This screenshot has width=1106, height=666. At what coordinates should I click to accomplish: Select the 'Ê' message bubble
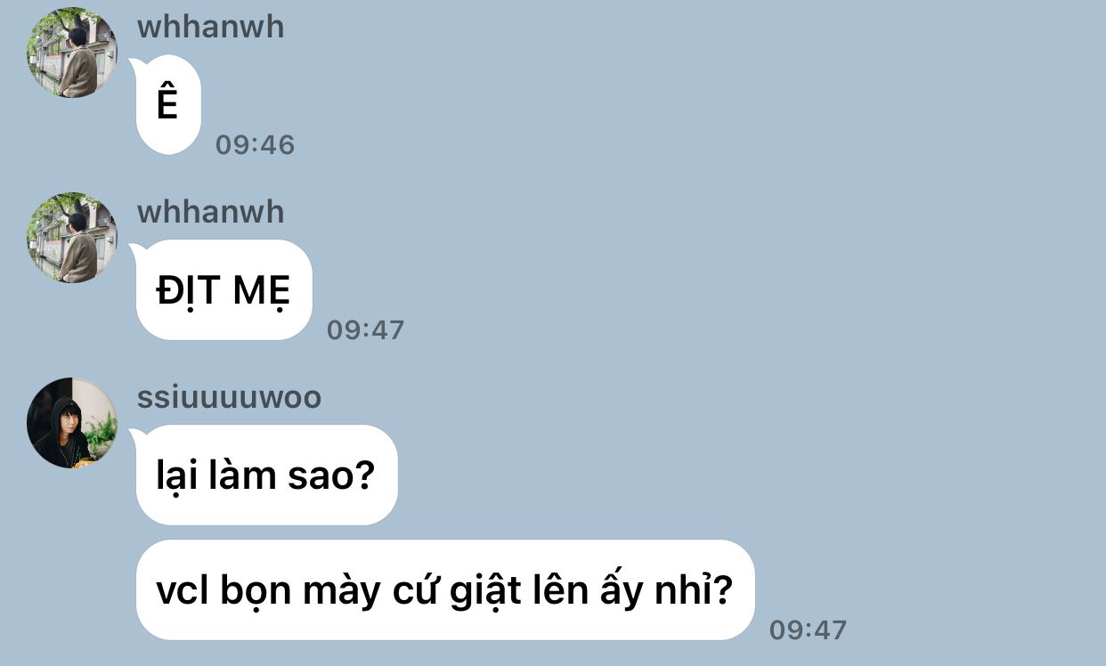click(168, 105)
